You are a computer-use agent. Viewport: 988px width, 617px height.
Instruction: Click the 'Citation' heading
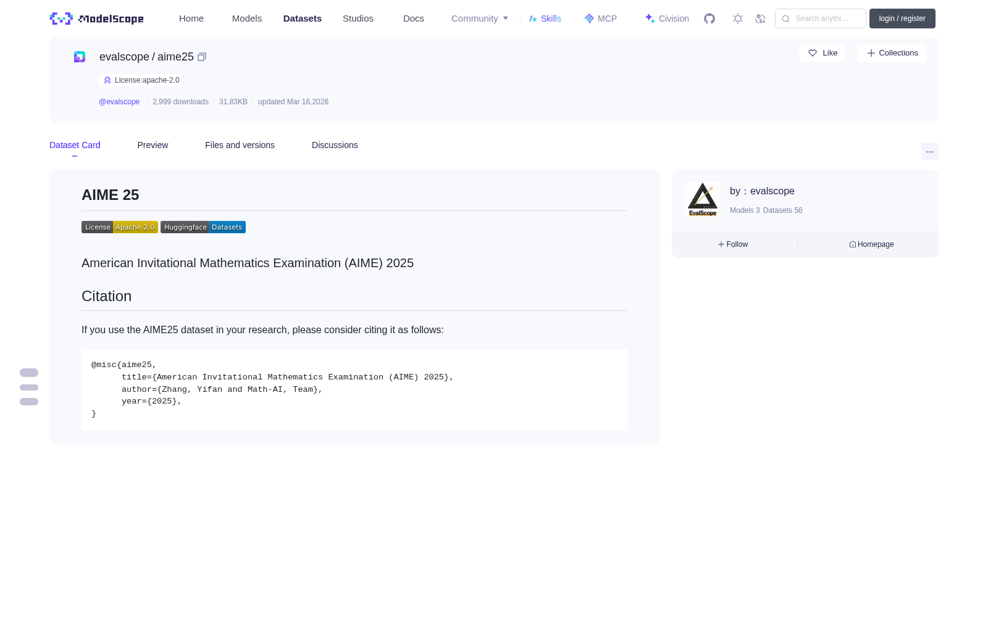point(107,296)
